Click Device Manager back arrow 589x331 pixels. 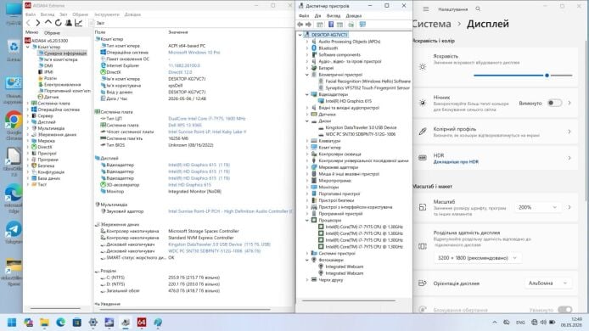pos(300,25)
